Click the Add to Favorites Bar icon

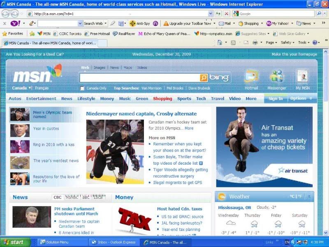click(32, 34)
